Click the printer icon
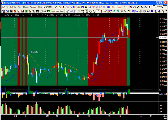168x120 pixels. click(45, 11)
